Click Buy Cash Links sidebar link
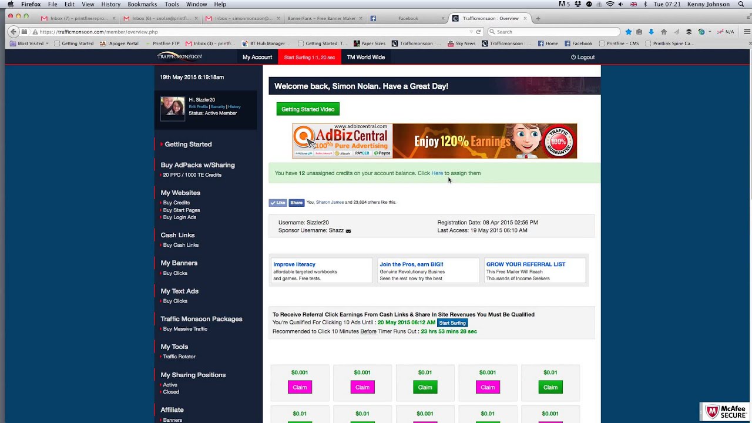The height and width of the screenshot is (423, 752). 181,245
